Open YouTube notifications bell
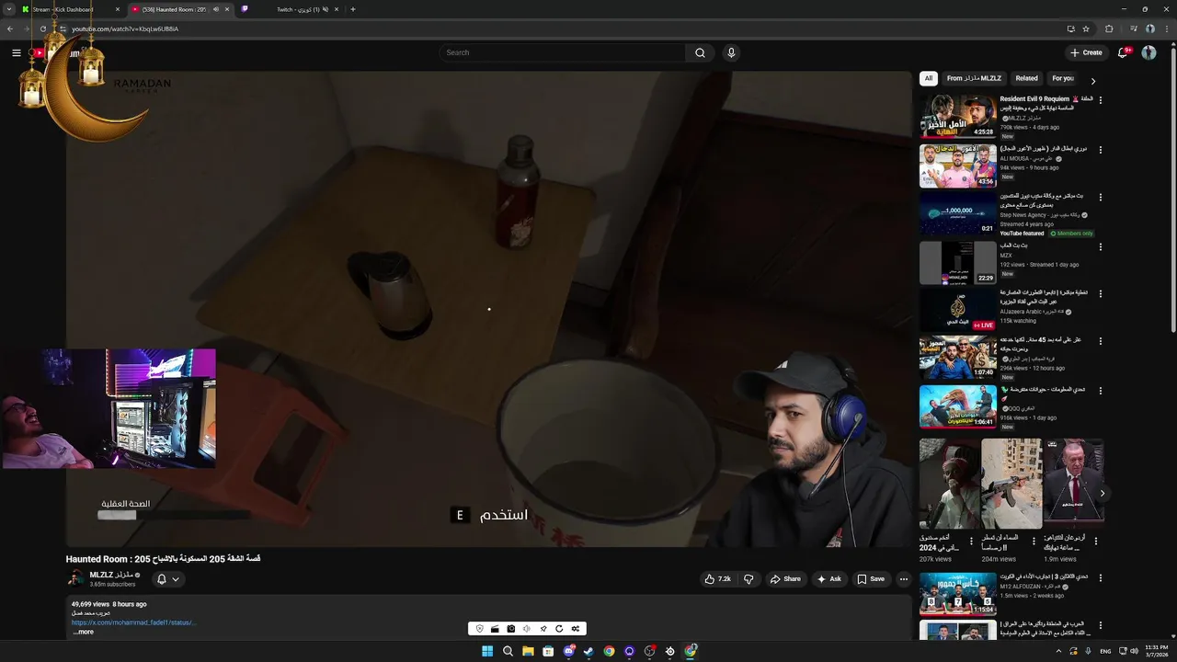 1123,52
